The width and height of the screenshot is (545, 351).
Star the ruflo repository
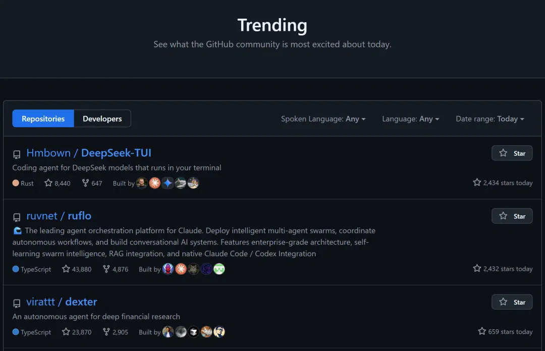click(x=512, y=216)
